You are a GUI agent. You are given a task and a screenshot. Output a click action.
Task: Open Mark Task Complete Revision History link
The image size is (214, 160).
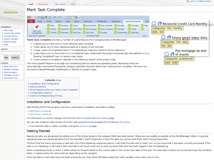coord(90,118)
